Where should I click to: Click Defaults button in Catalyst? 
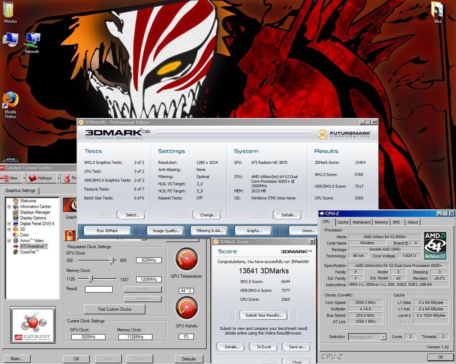(x=189, y=359)
